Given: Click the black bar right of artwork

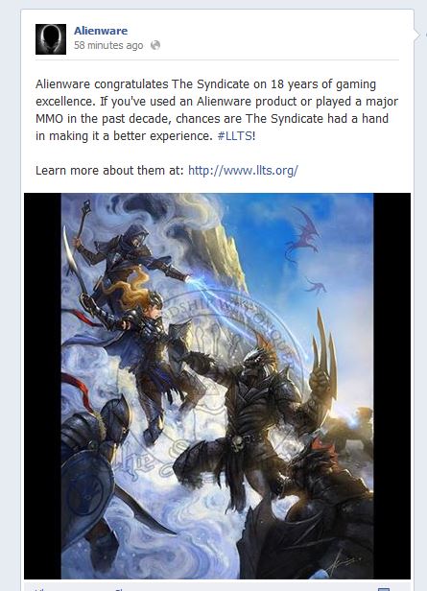Looking at the screenshot, I should [x=391, y=386].
